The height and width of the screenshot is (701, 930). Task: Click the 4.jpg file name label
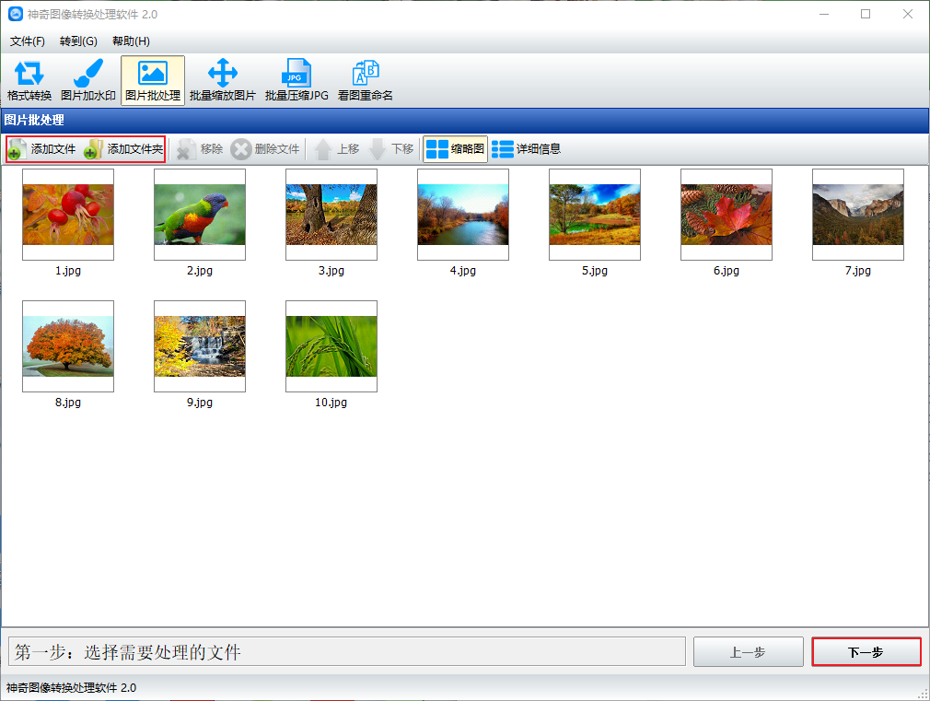(463, 271)
